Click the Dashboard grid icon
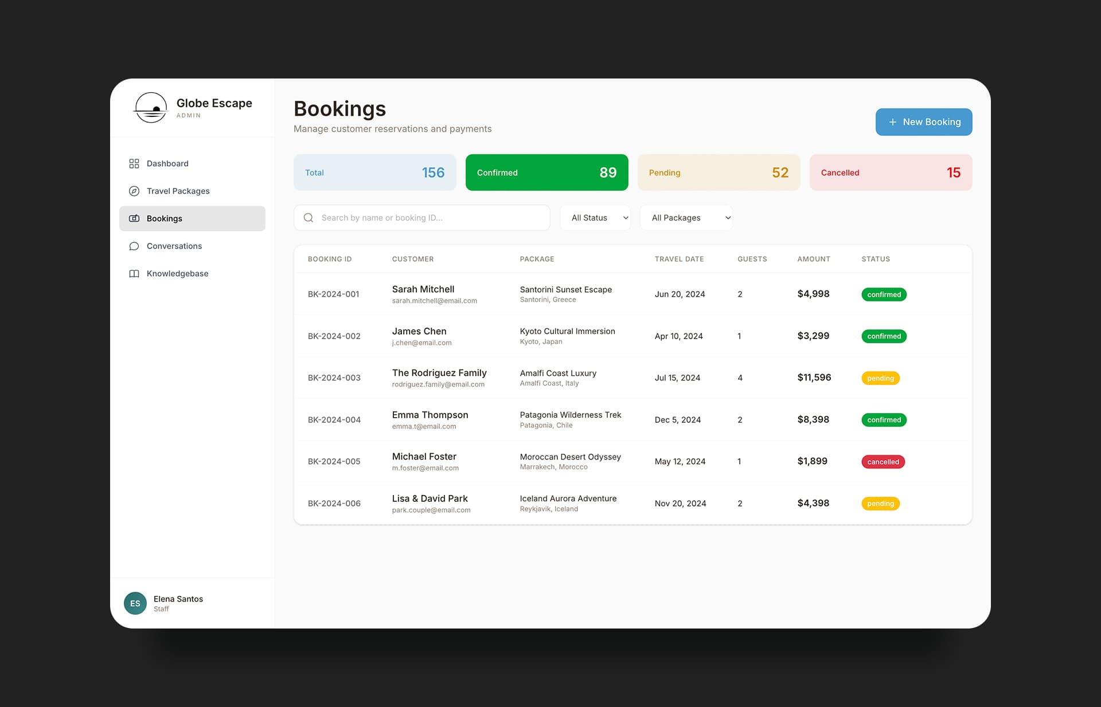Image resolution: width=1101 pixels, height=707 pixels. [x=134, y=164]
